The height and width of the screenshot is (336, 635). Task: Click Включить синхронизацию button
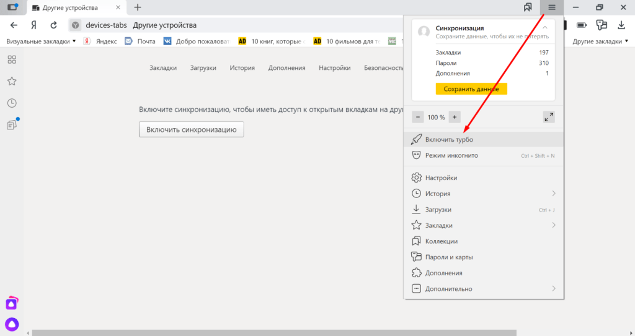tap(191, 129)
